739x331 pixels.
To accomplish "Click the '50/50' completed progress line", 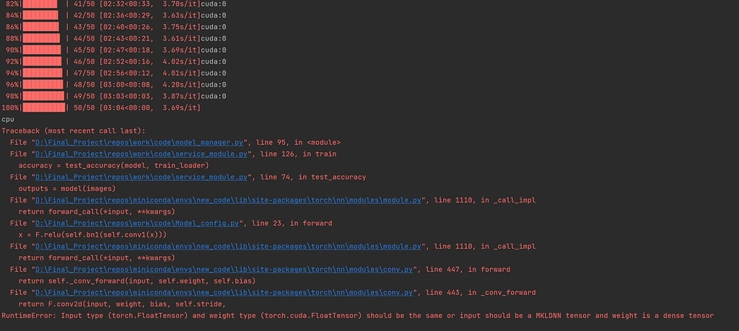I will (x=101, y=108).
